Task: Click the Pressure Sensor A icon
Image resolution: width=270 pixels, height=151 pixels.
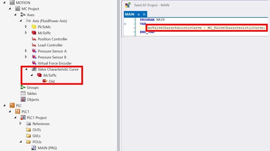Action: 34,51
